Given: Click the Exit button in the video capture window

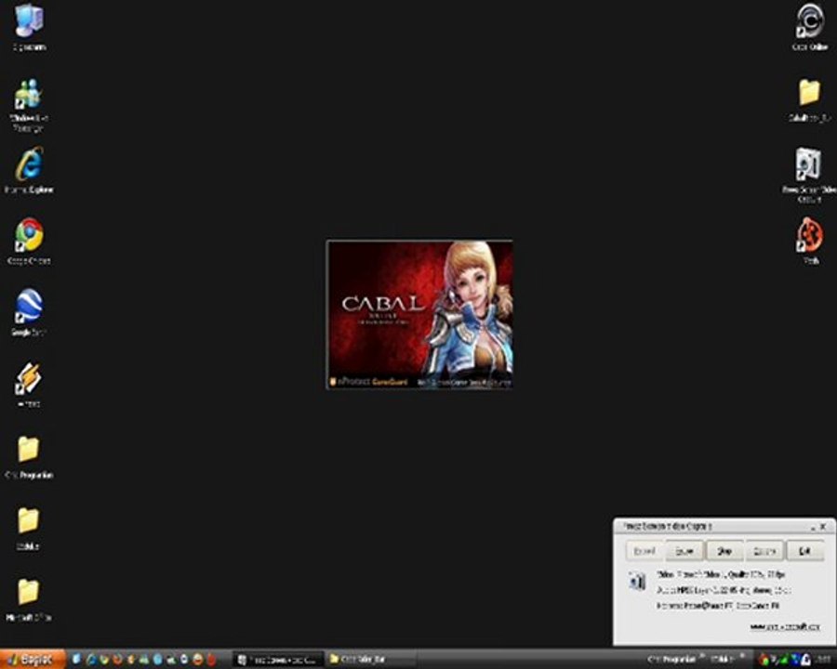Looking at the screenshot, I should coord(805,551).
